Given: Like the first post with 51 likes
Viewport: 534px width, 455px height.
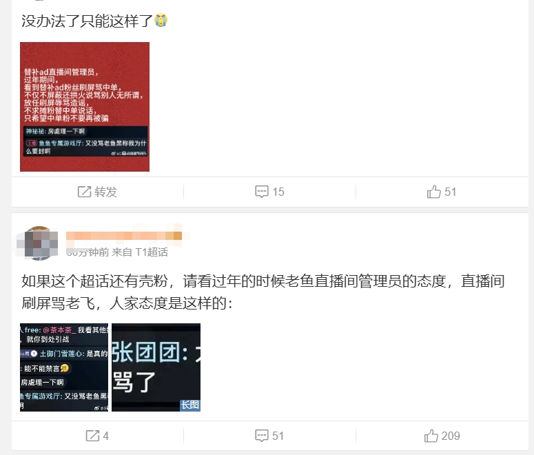Looking at the screenshot, I should click(442, 192).
